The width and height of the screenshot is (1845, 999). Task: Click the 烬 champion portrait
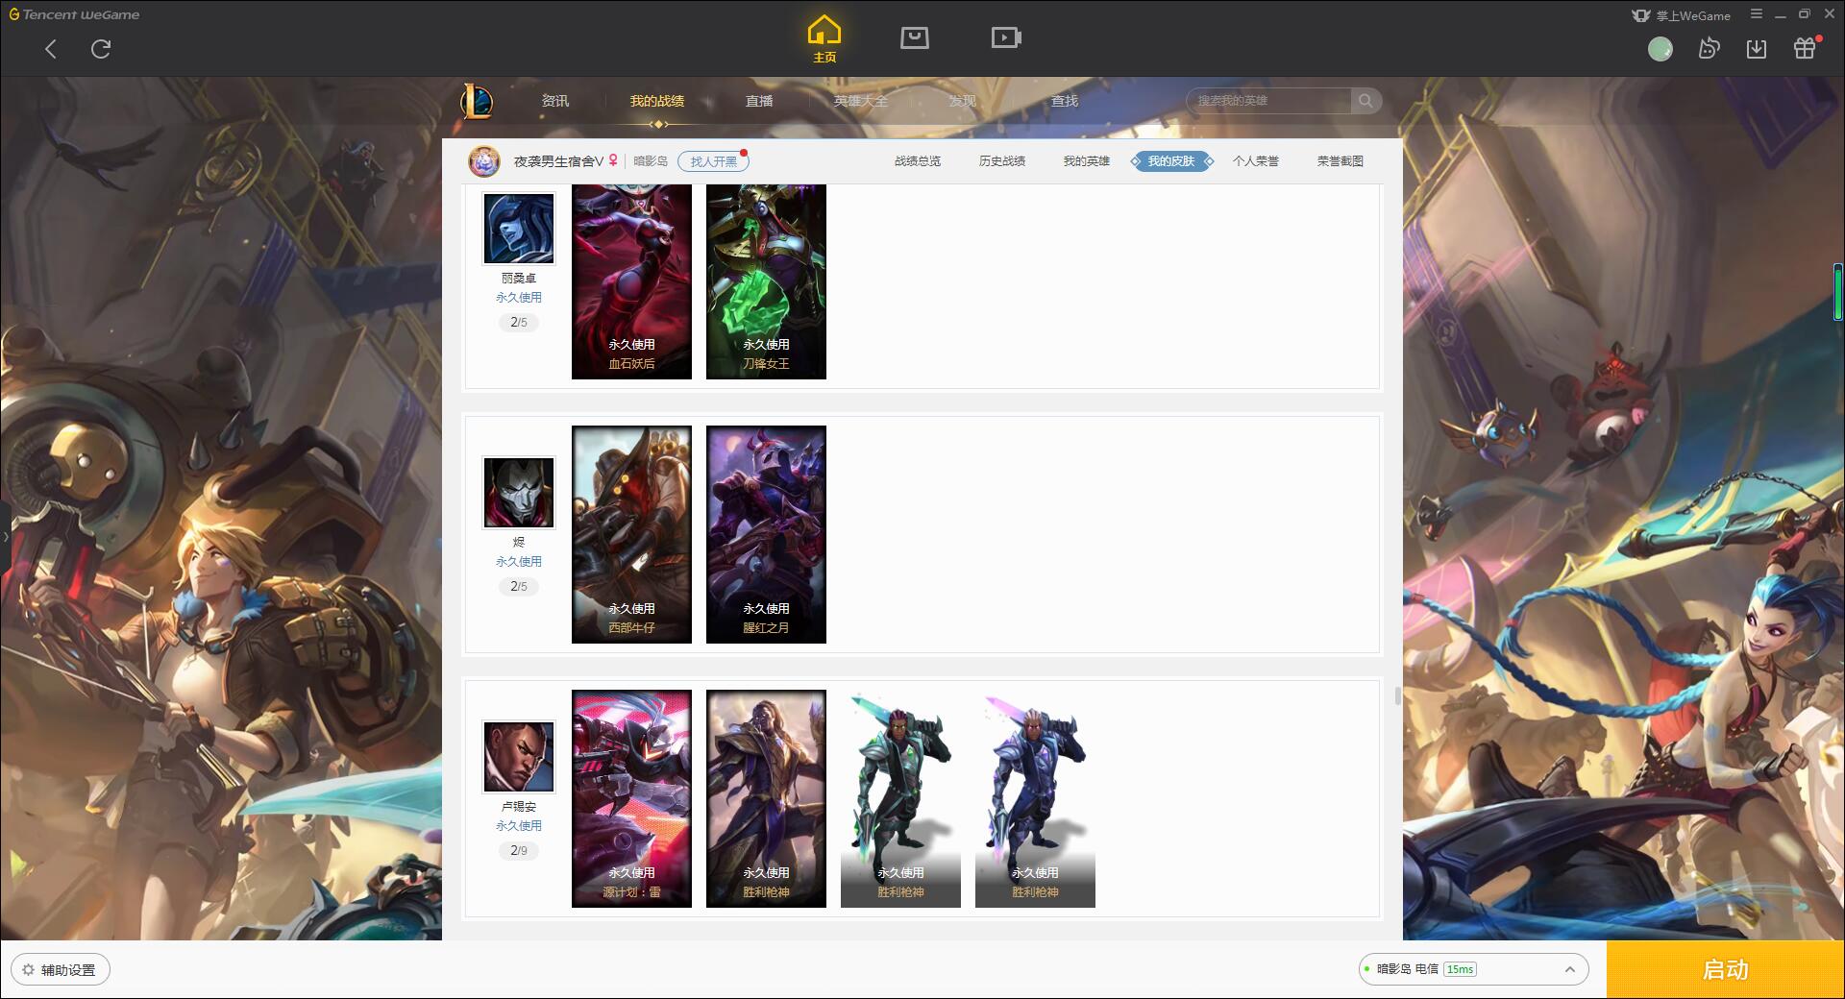pos(519,493)
